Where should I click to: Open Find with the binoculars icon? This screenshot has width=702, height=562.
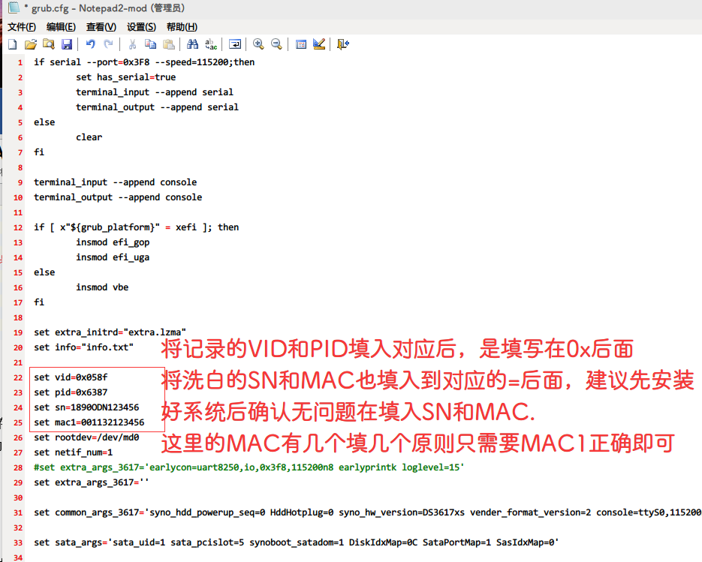coord(192,44)
